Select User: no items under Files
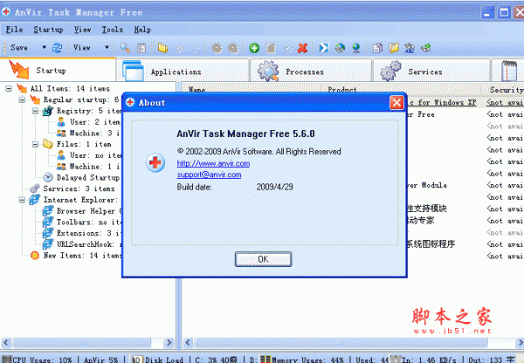Screen dimensions: 524x363 (x=95, y=155)
